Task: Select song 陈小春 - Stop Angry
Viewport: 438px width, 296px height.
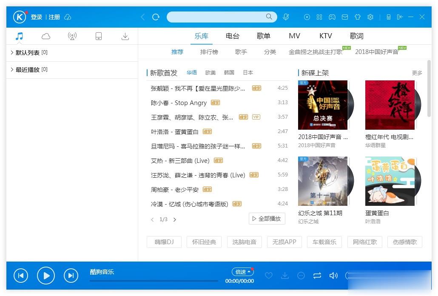Action: coord(179,103)
